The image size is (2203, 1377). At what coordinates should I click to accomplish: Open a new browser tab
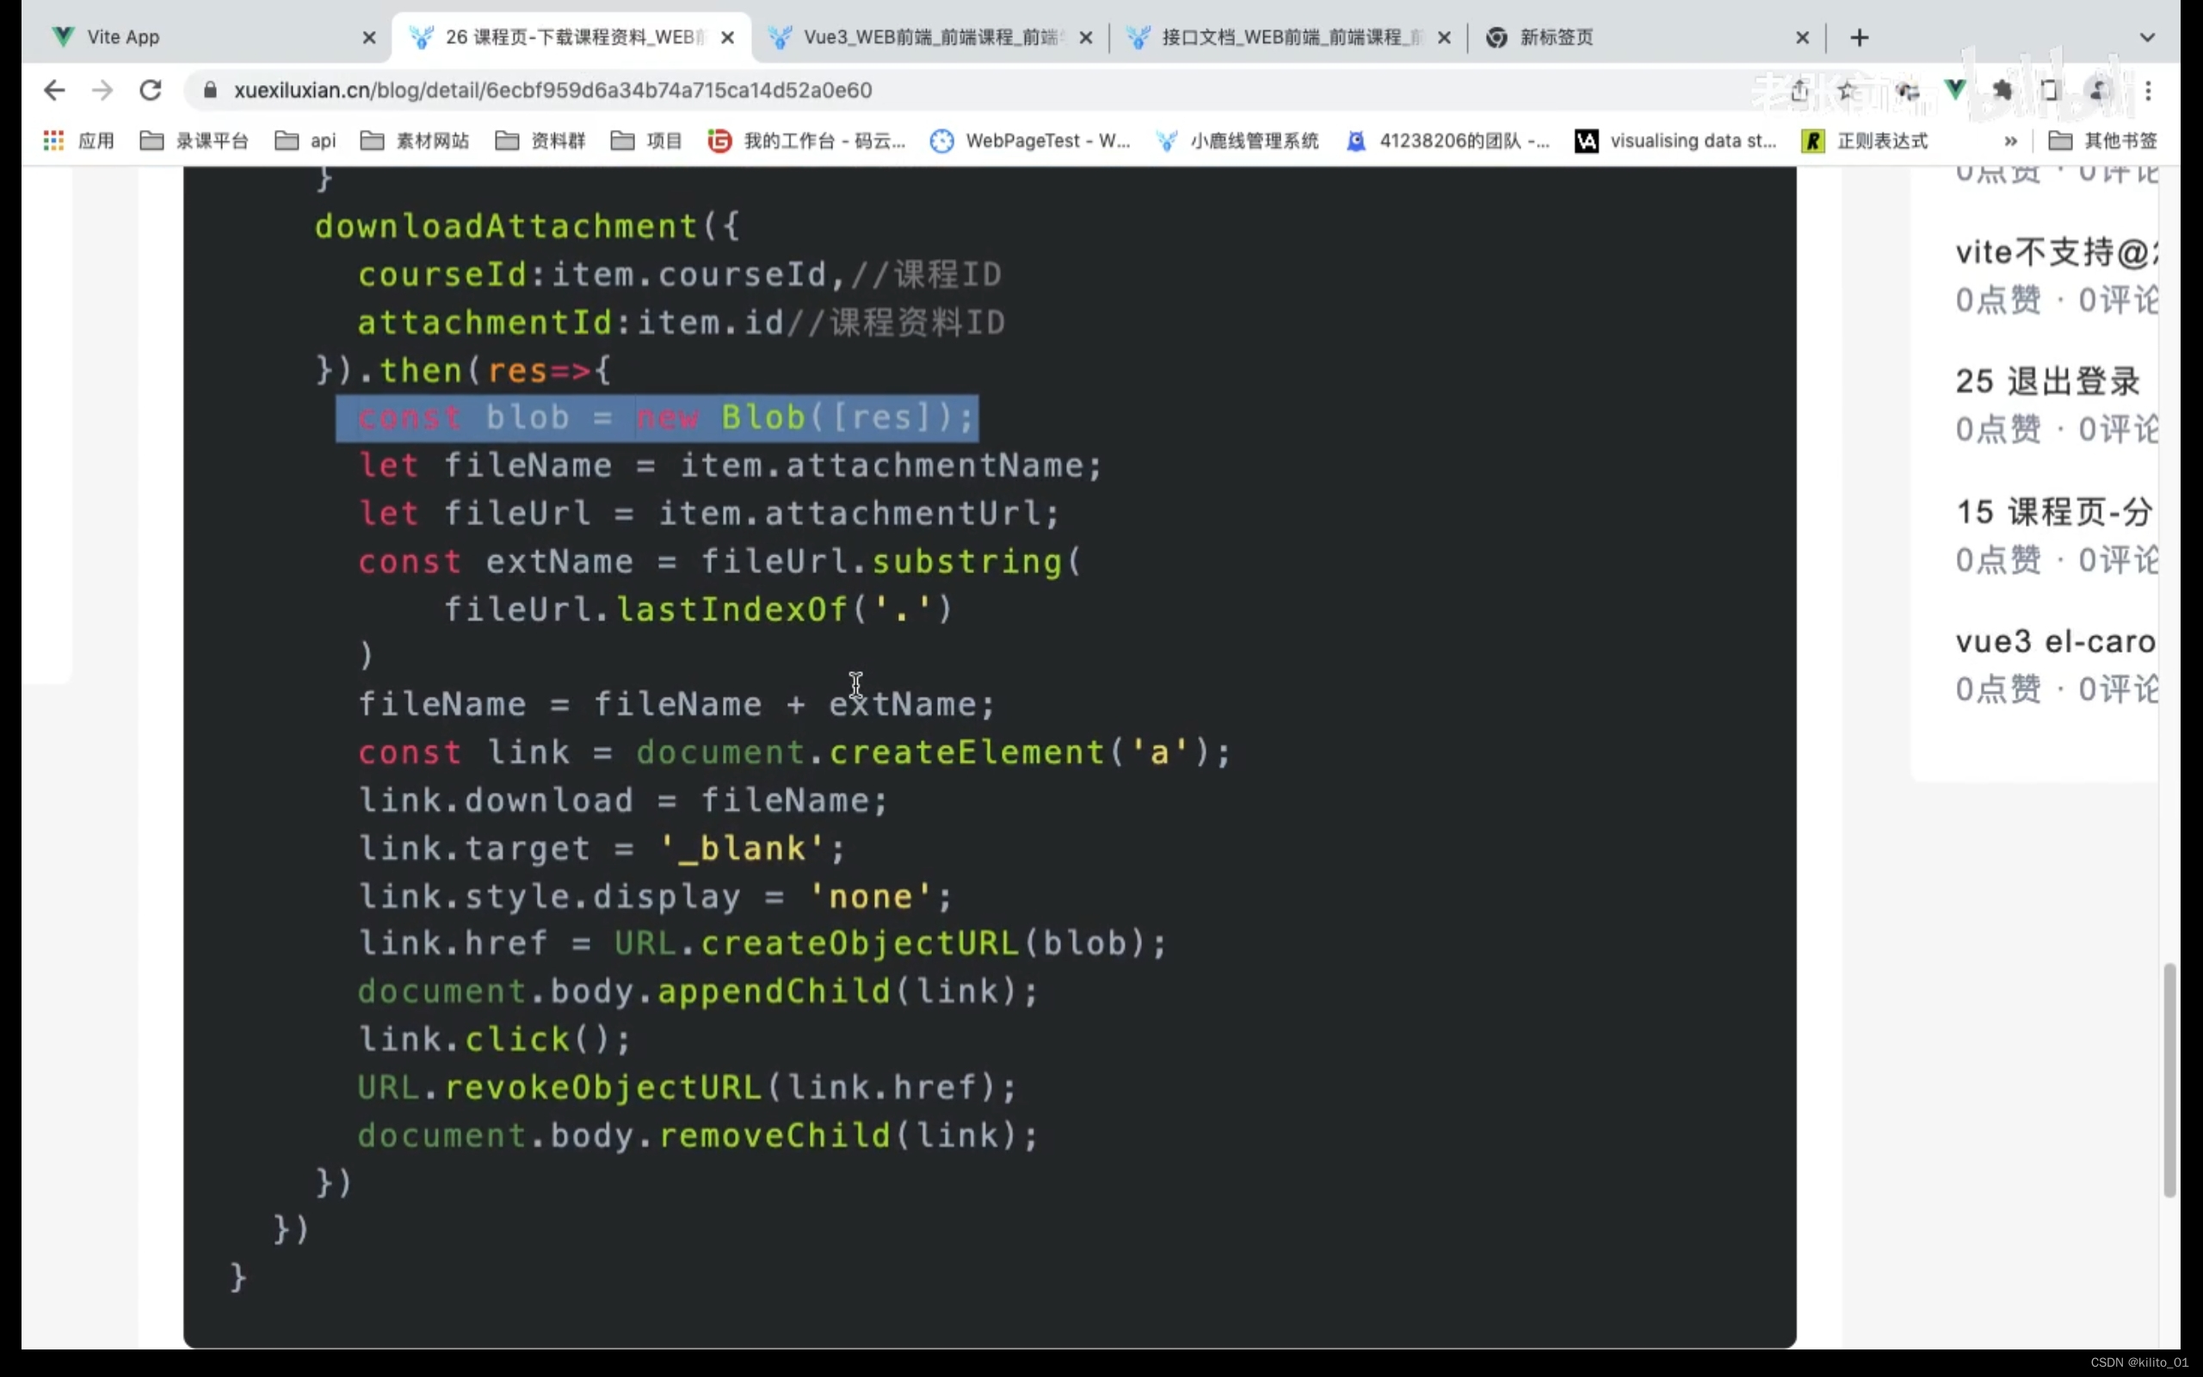click(x=1860, y=37)
